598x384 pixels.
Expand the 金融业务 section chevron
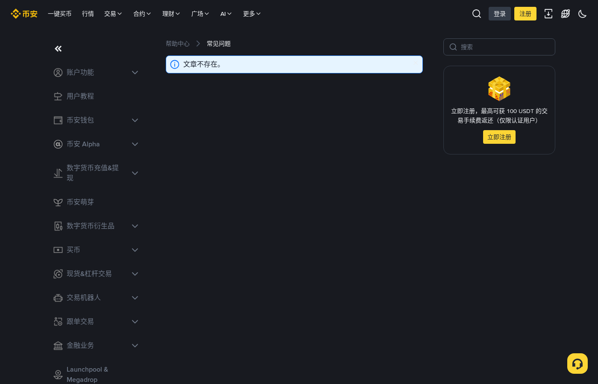[x=135, y=346]
